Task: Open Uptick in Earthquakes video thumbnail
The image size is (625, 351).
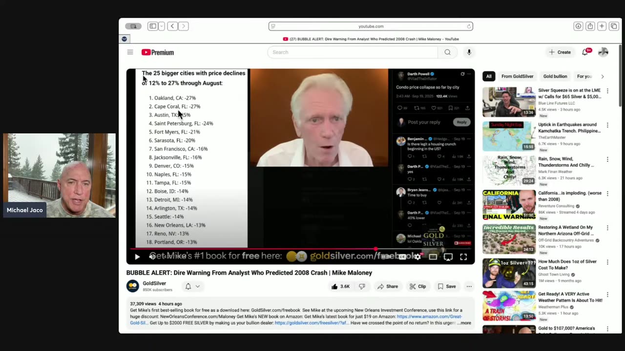Action: click(509, 136)
